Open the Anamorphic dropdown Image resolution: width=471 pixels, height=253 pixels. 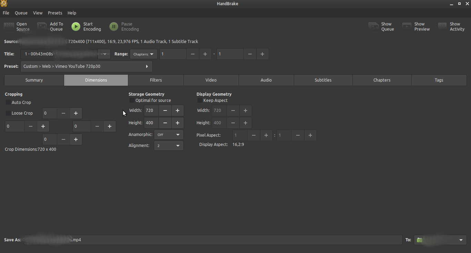pyautogui.click(x=169, y=135)
